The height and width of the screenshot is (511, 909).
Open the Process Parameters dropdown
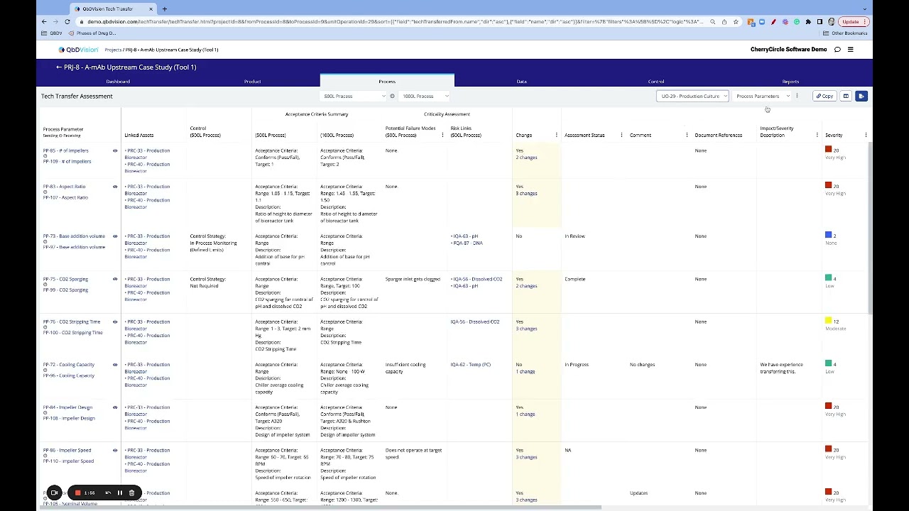tap(763, 96)
